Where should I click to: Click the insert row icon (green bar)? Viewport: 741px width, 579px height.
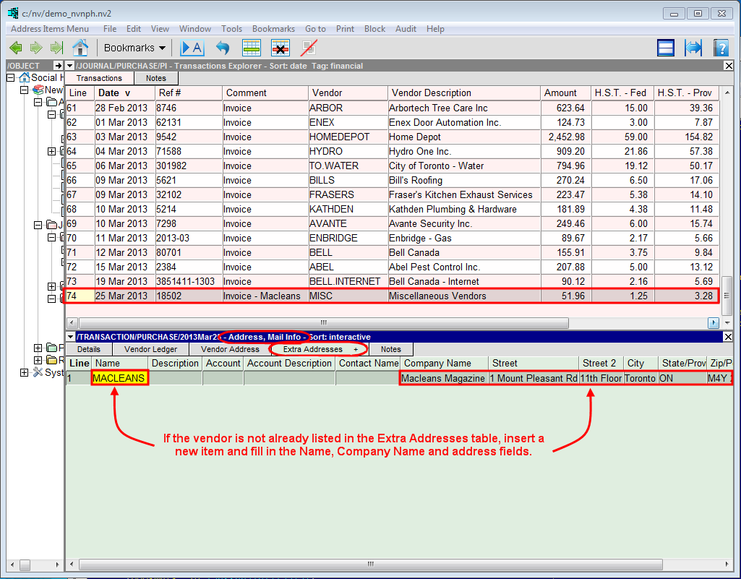[x=251, y=48]
